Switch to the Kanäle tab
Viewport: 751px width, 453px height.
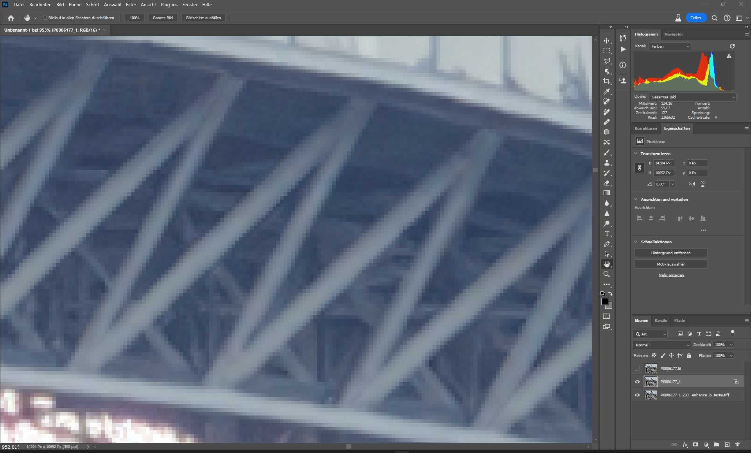(661, 320)
